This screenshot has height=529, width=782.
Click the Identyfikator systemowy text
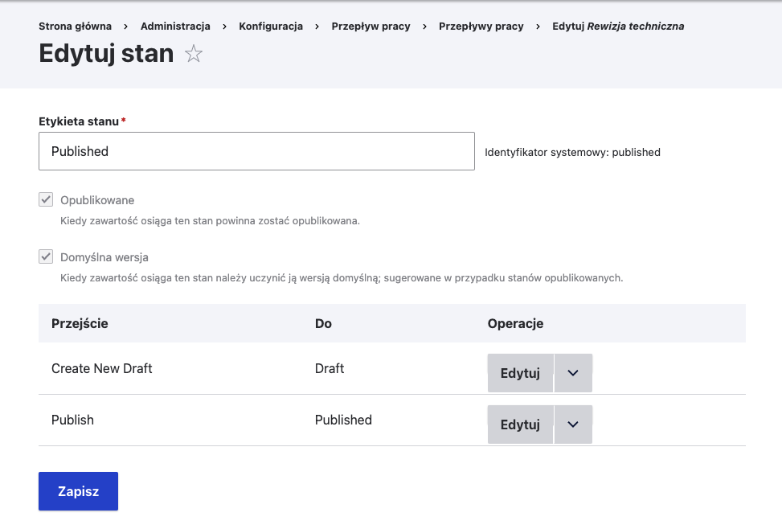point(572,152)
